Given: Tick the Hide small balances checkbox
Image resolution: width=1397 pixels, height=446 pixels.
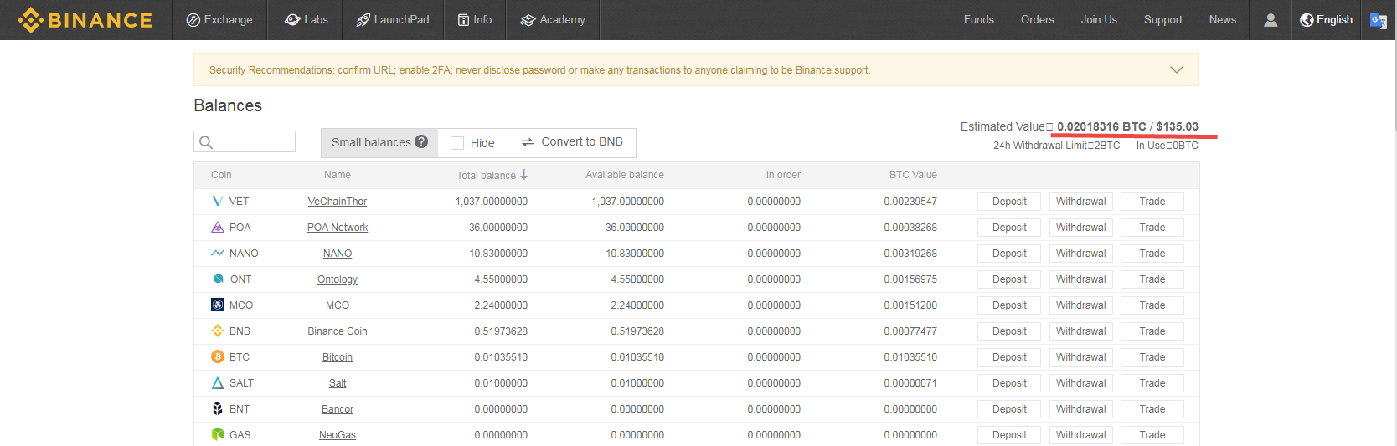Looking at the screenshot, I should [x=457, y=143].
